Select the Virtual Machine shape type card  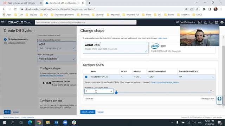pos(57,59)
